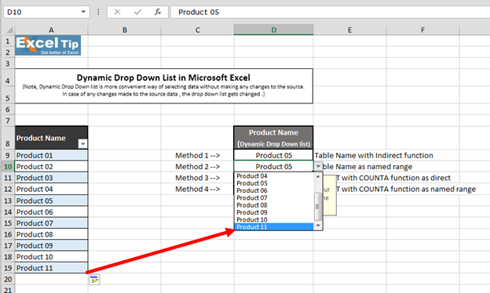Screen dimensions: 490x293
Task: Click cell A16 containing Product 08
Action: coord(51,234)
